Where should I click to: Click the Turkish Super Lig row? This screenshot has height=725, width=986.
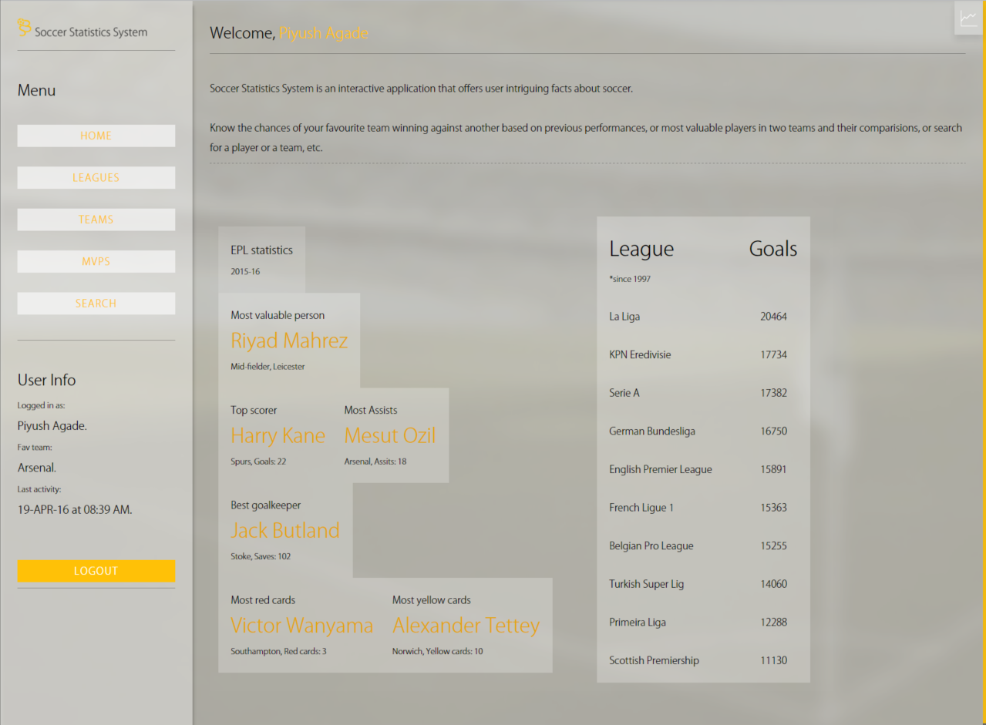tap(703, 584)
